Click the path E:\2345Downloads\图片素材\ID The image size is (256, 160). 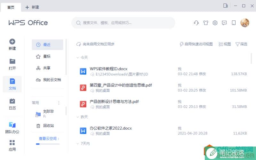(x=122, y=74)
